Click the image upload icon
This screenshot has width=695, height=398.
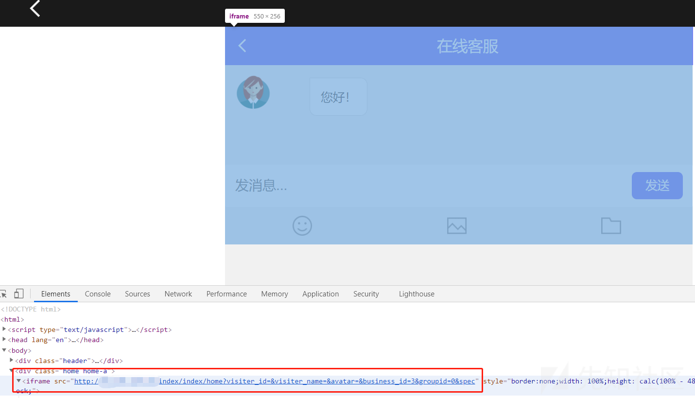[456, 225]
